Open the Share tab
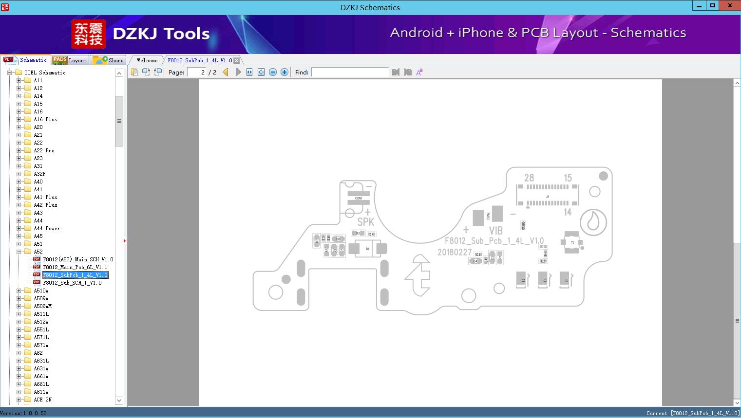 coord(109,60)
